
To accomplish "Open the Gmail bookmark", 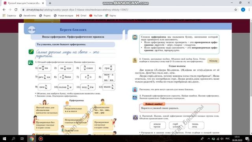I will pos(82,16).
